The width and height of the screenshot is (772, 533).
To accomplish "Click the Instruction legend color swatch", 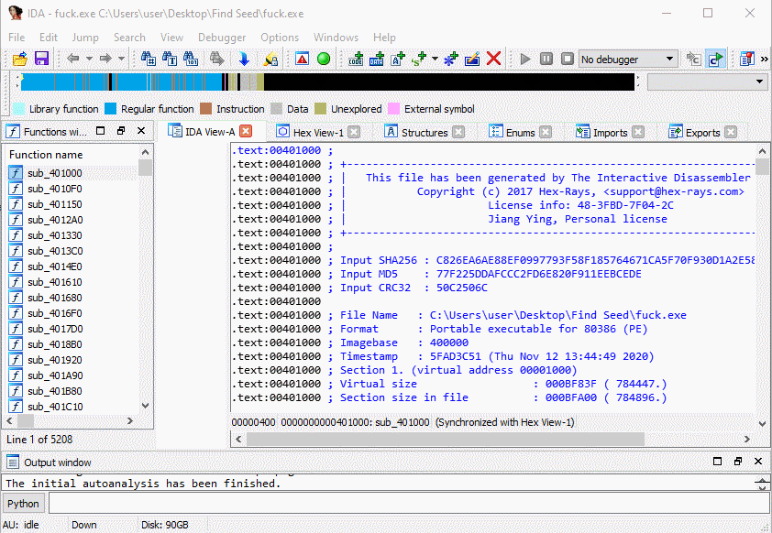I will pos(205,109).
